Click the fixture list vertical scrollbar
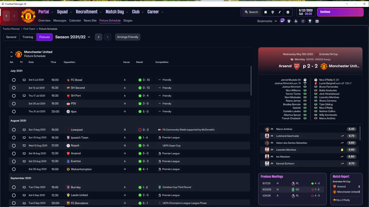Image resolution: width=369 pixels, height=207 pixels. coord(251,80)
